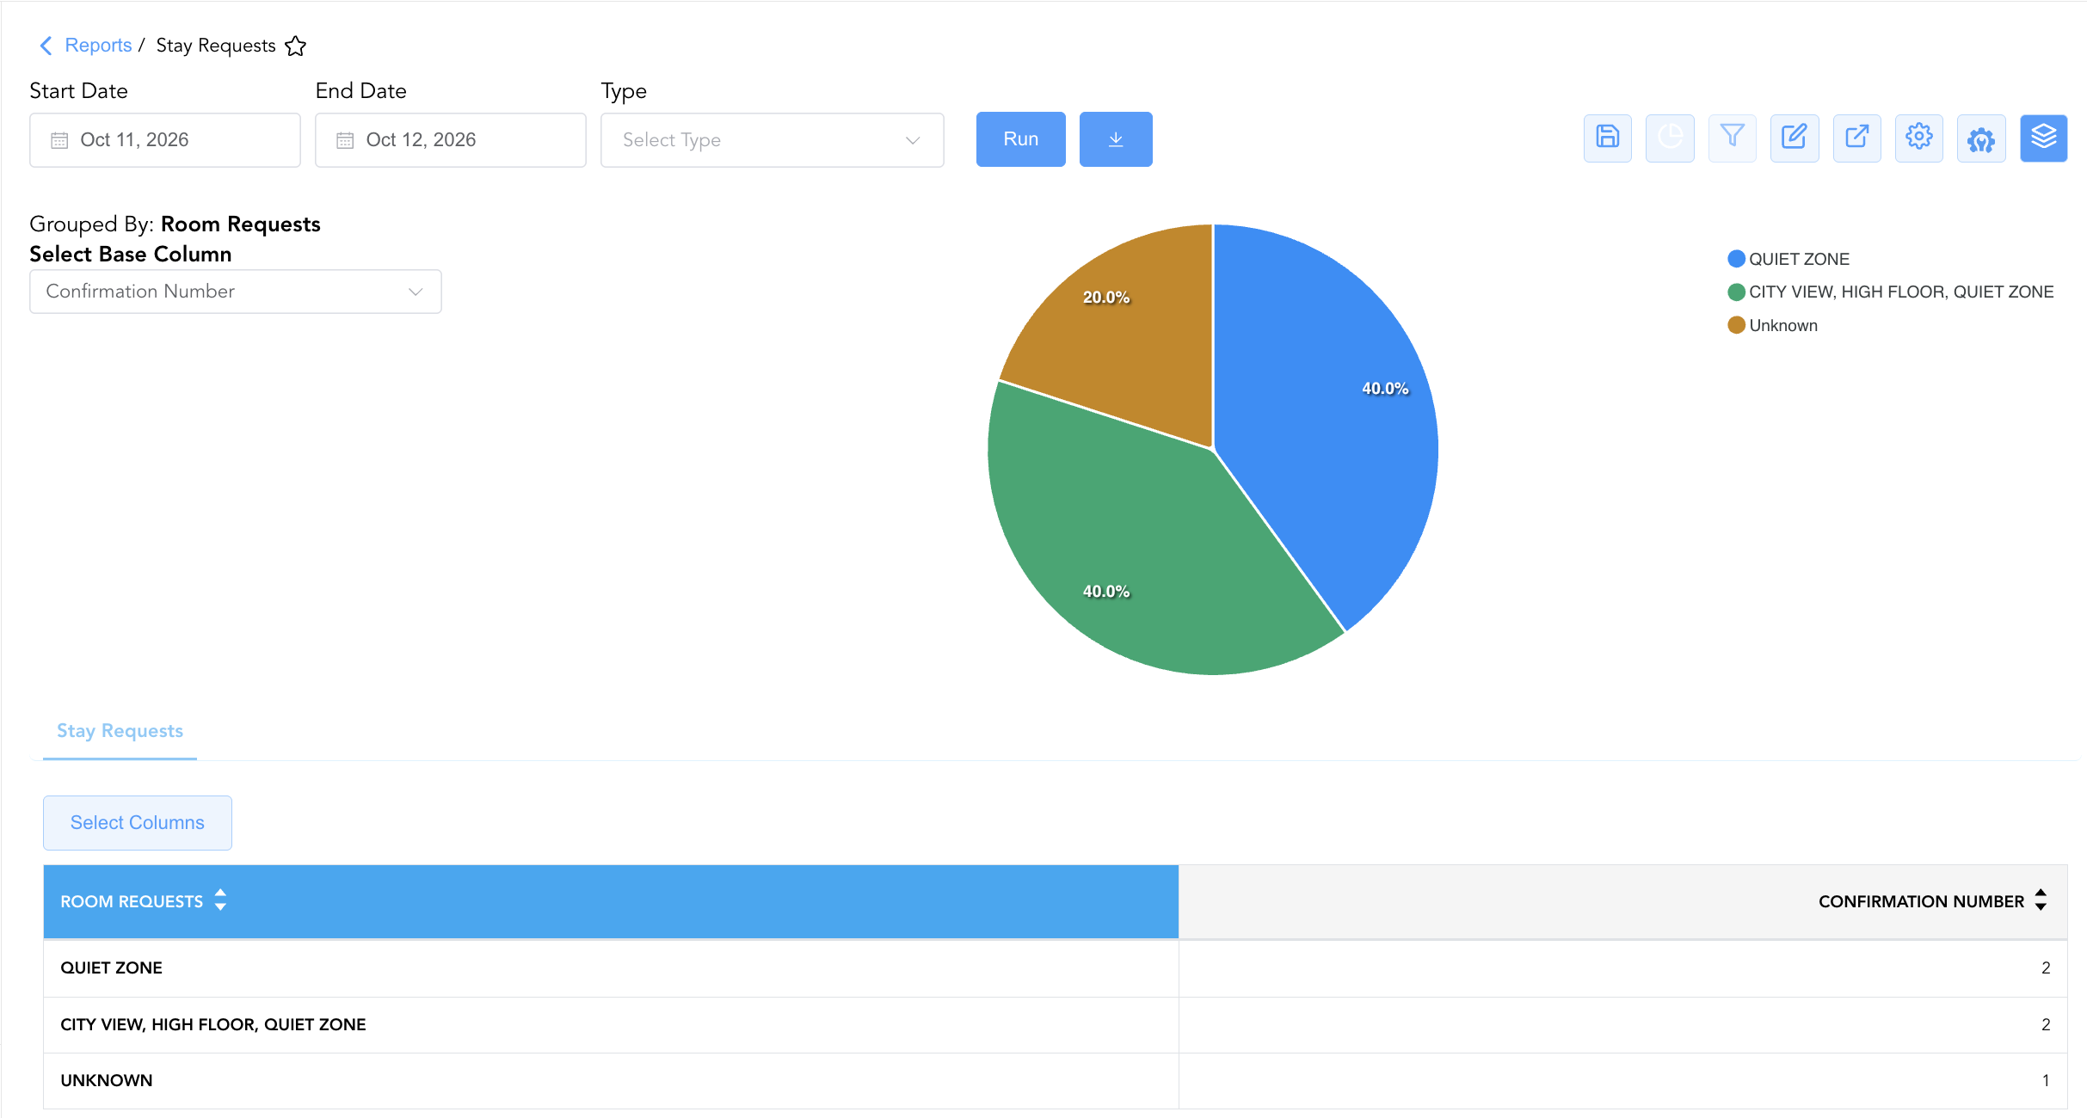Click the save report icon

pos(1607,138)
